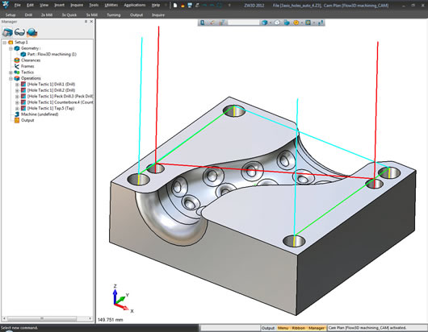The image size is (428, 332).
Task: Select the glasses view manager icon
Action: pos(19,32)
